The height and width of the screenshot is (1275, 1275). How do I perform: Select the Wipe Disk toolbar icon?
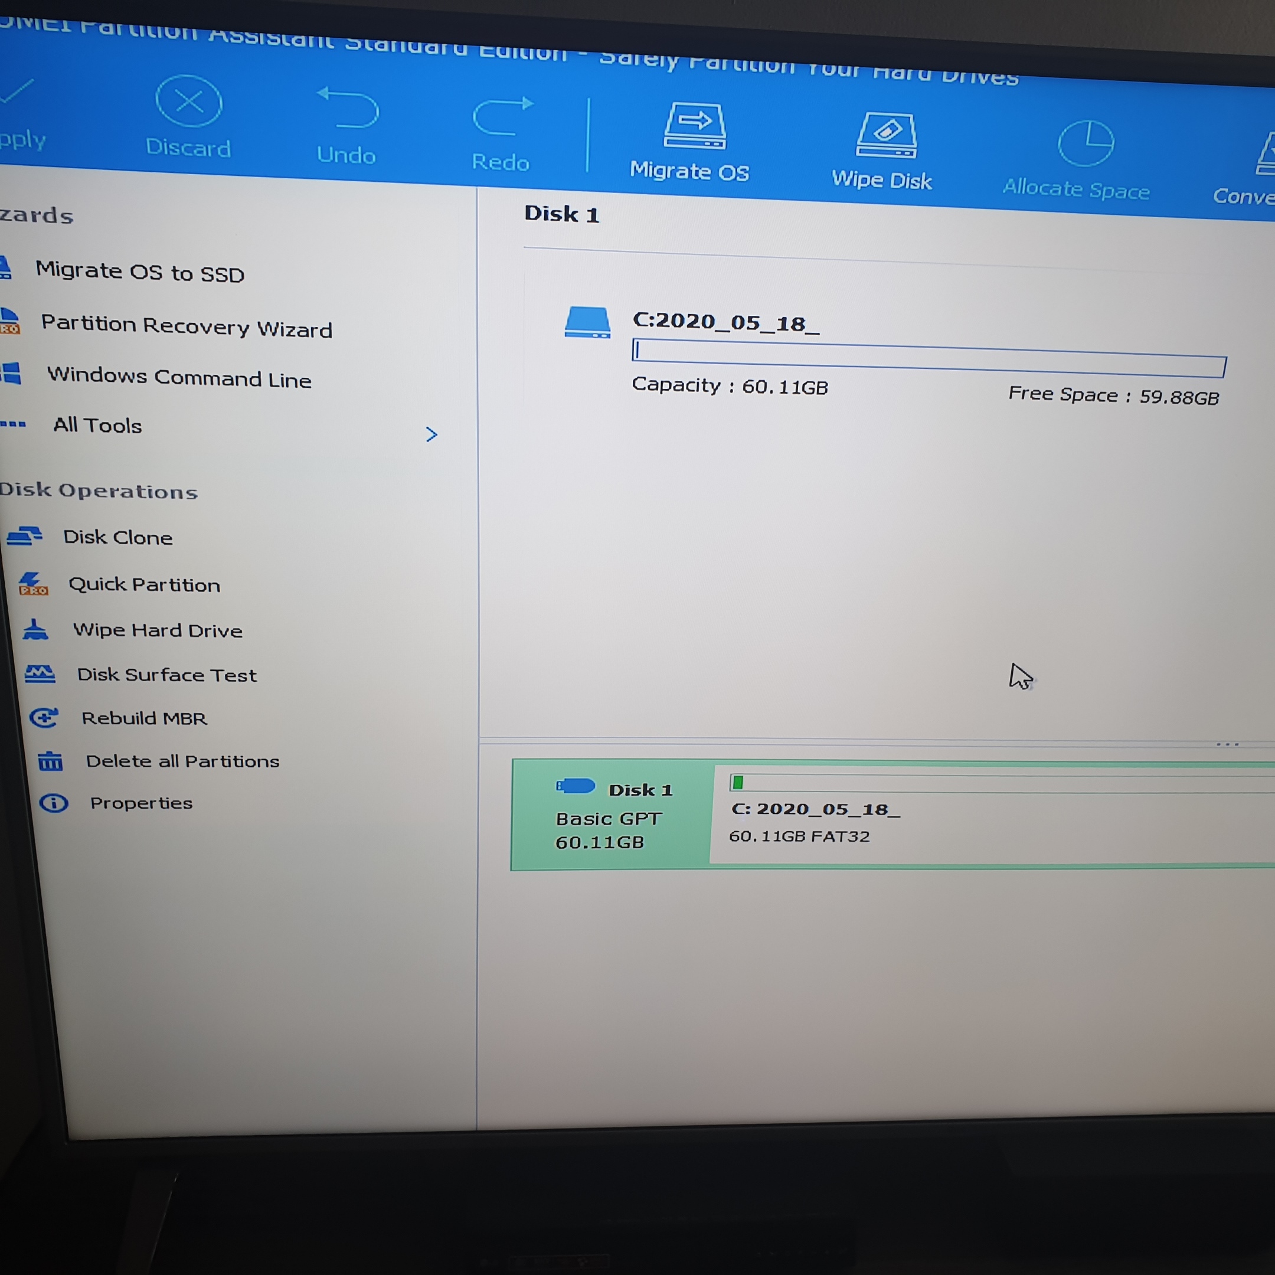(x=885, y=136)
